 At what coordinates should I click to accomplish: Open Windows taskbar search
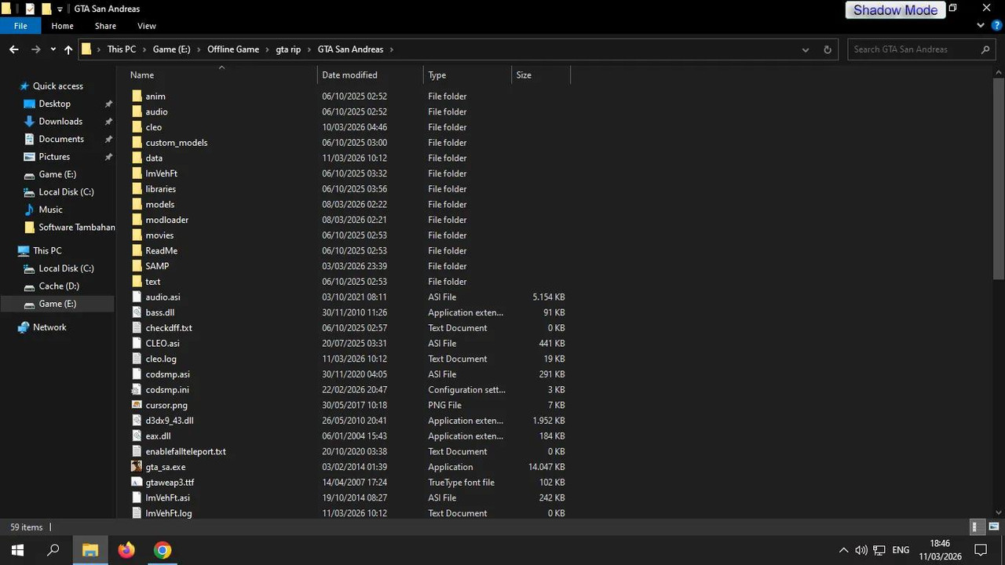click(53, 550)
